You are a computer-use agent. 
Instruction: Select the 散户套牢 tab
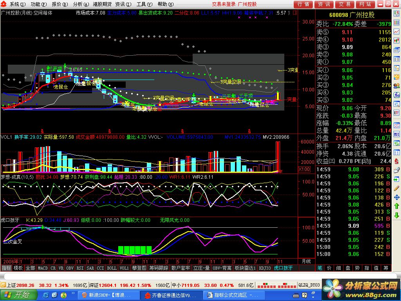(181, 268)
